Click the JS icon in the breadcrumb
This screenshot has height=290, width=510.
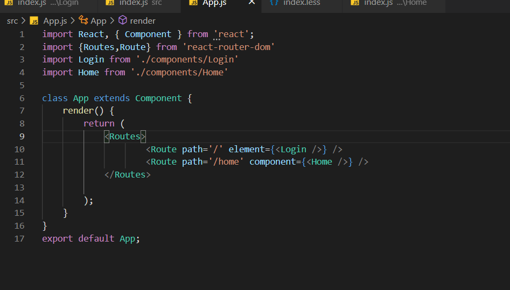34,21
